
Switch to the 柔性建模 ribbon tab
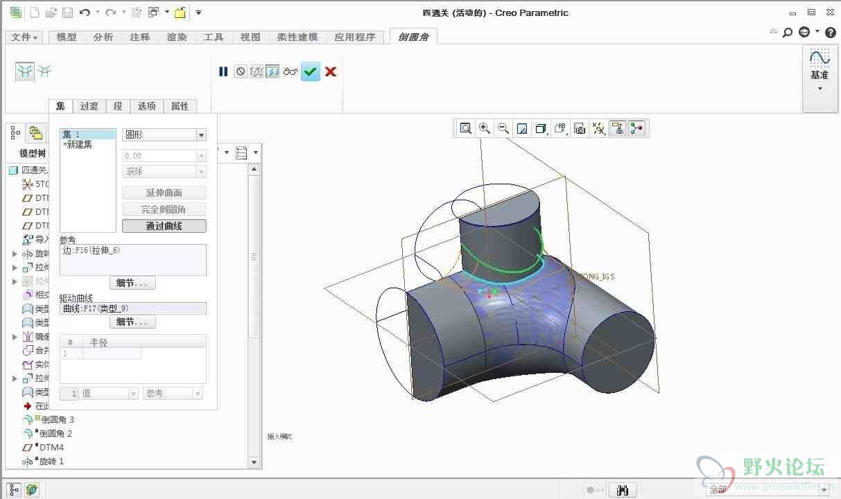tap(297, 37)
